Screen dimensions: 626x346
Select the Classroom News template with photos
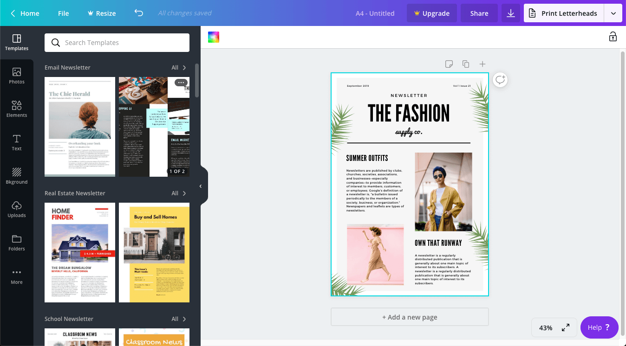(x=80, y=337)
